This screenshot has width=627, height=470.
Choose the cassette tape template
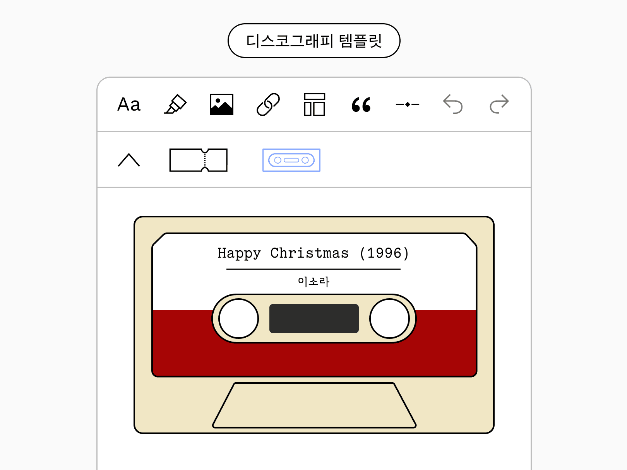(x=291, y=160)
